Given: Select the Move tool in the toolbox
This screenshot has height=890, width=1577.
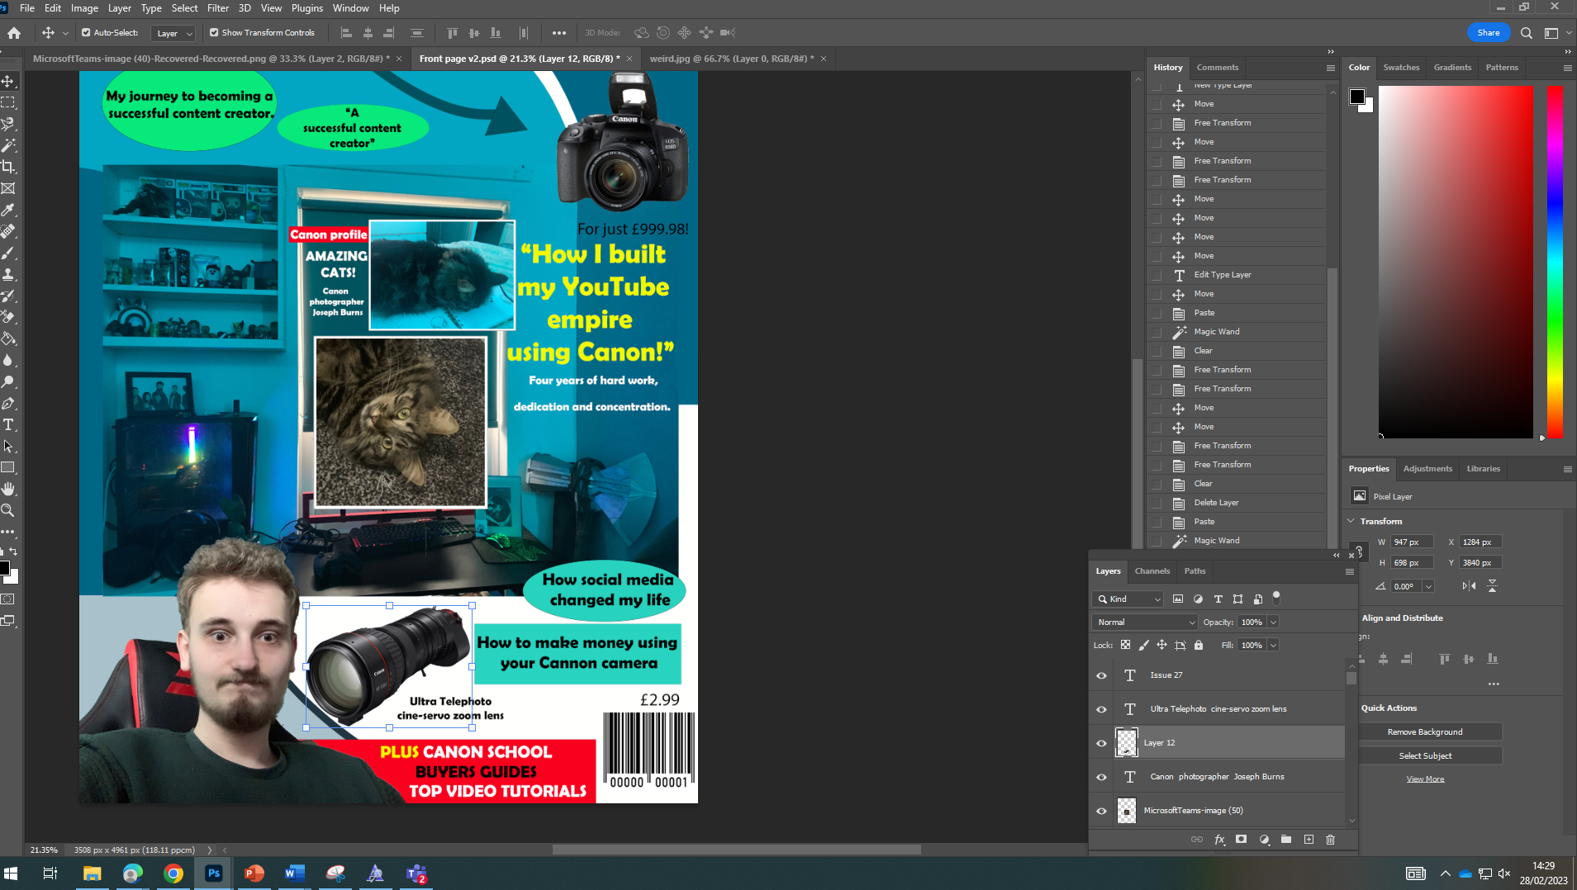Looking at the screenshot, I should [x=8, y=81].
